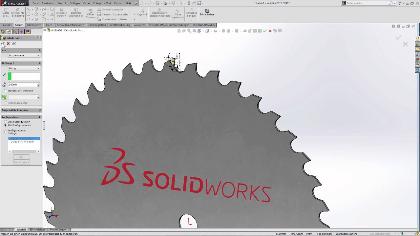Click the direction of extrusion selection box
This screenshot has height=236, width=420.
[x=26, y=76]
